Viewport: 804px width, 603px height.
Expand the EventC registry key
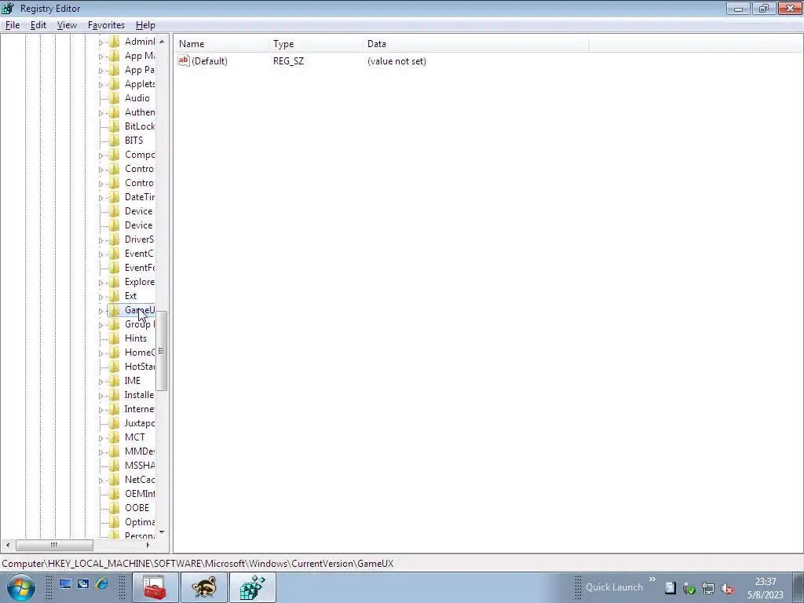(x=100, y=254)
